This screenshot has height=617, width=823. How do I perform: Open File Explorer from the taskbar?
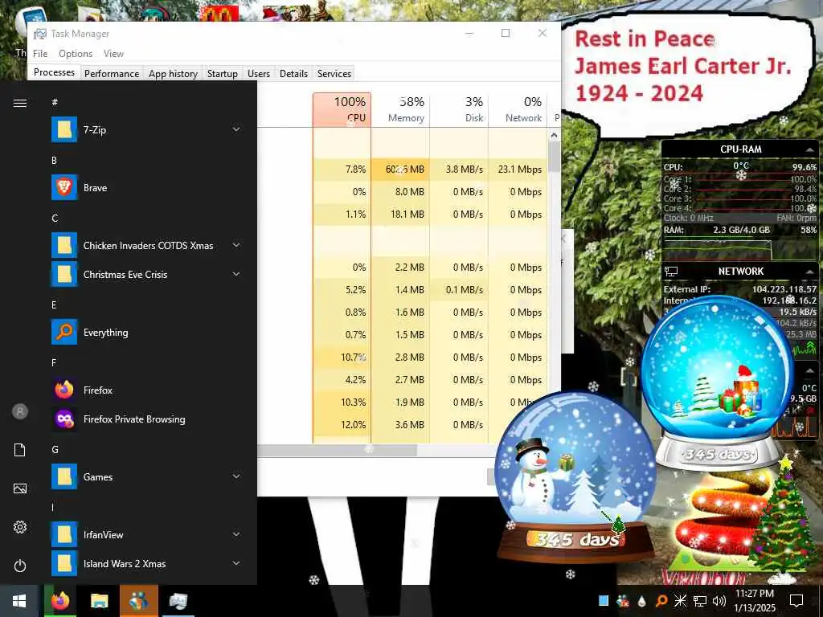pyautogui.click(x=99, y=601)
